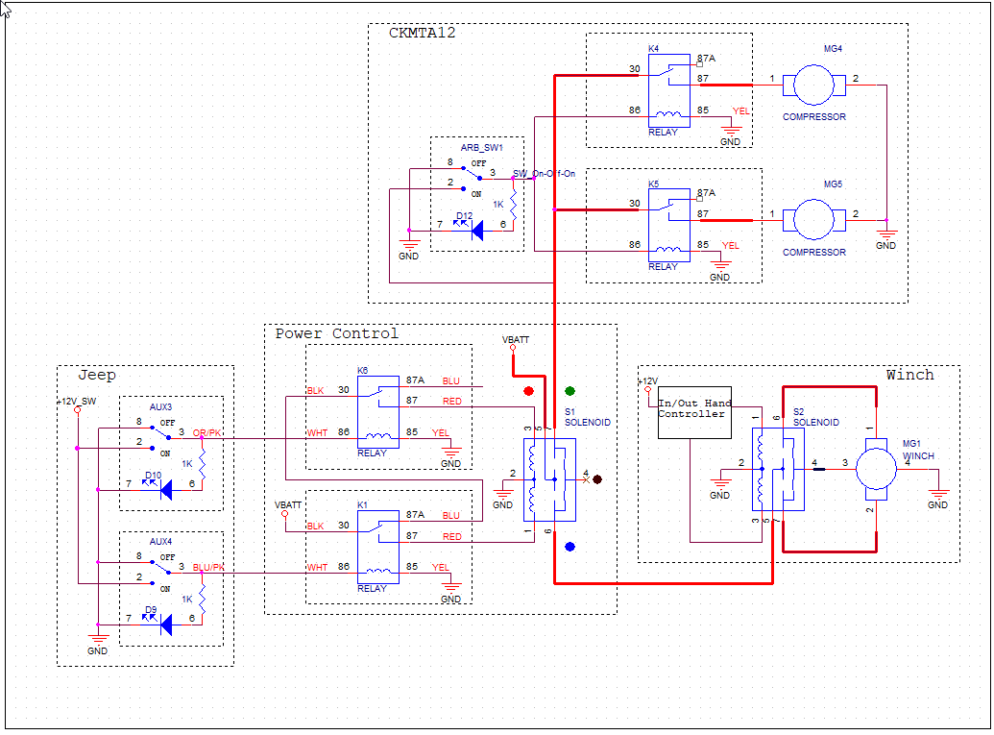The image size is (994, 735).
Task: Select the GND symbol in Jeep block
Action: (98, 644)
